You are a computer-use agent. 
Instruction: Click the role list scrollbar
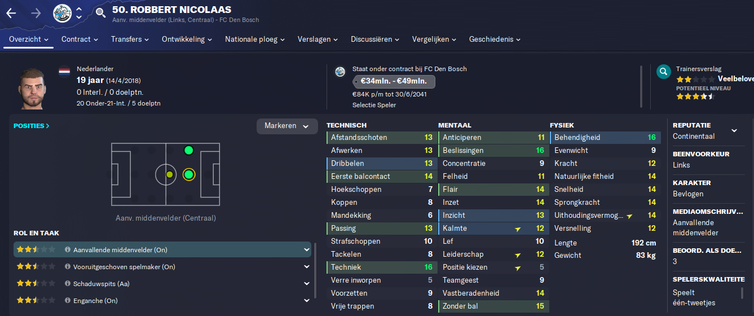[314, 274]
